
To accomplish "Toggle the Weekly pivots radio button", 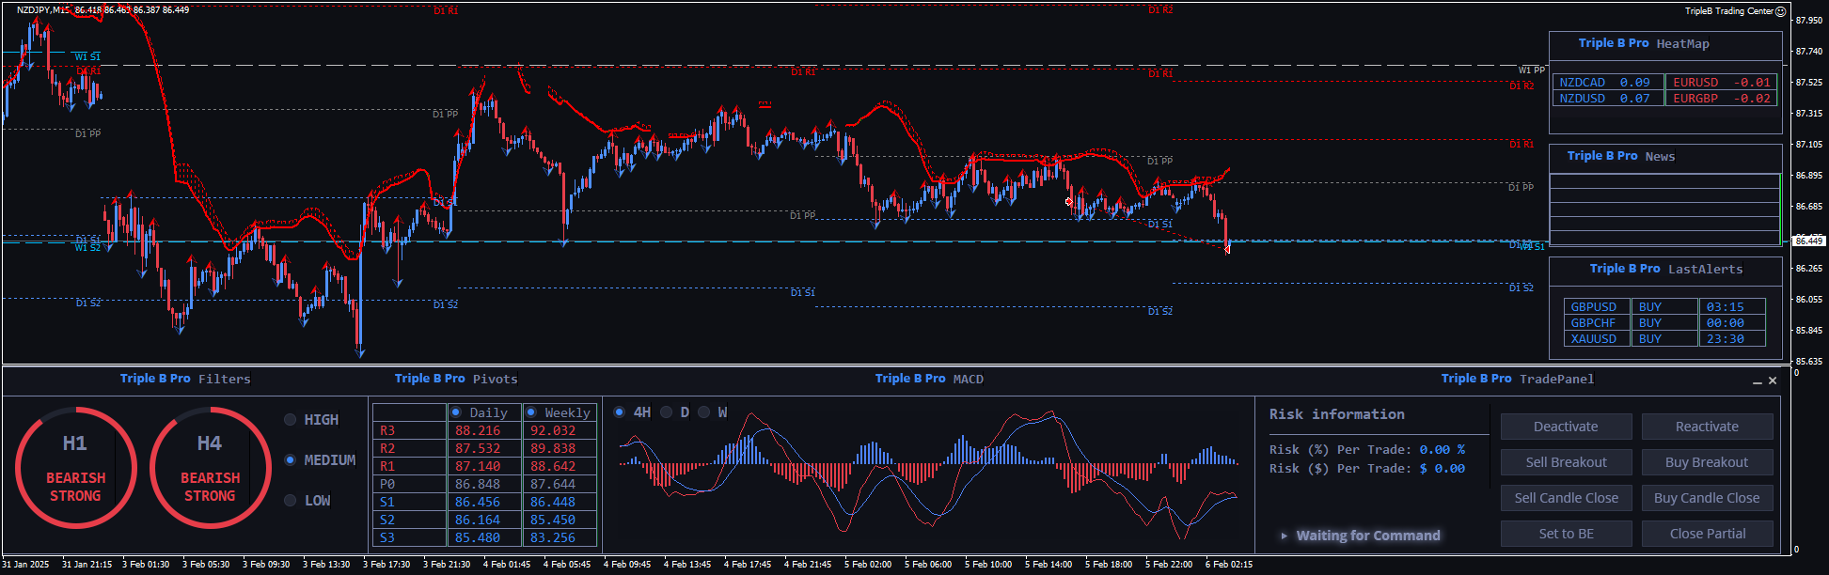I will (x=531, y=412).
